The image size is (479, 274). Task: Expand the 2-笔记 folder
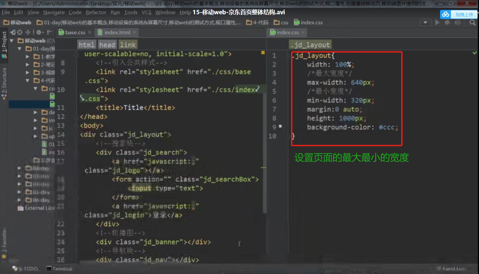27,64
